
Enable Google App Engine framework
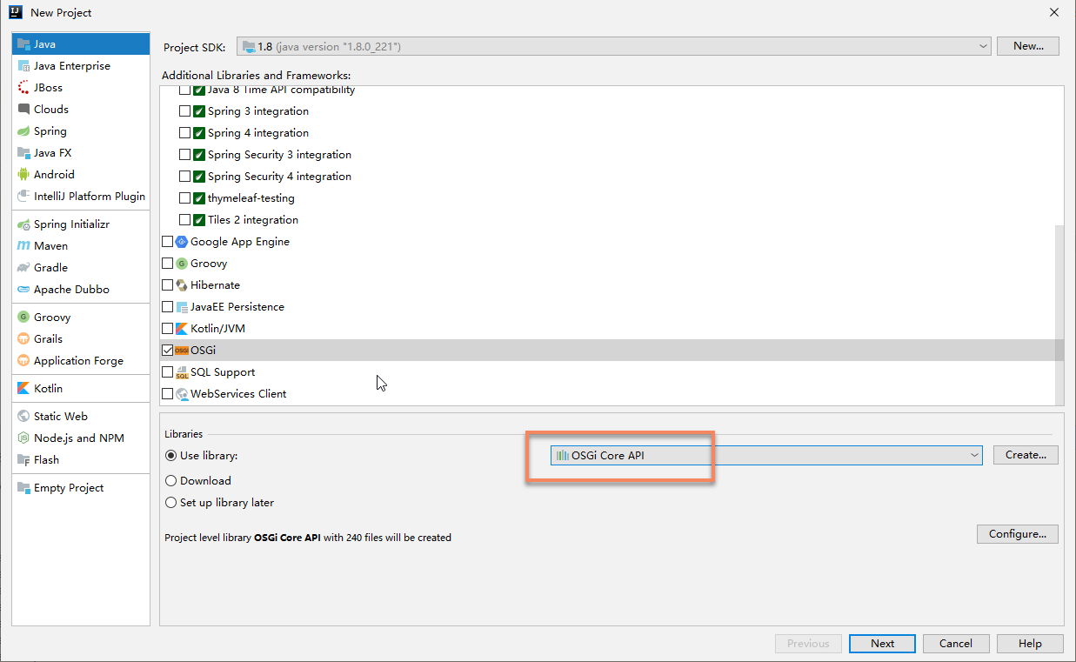(x=167, y=242)
